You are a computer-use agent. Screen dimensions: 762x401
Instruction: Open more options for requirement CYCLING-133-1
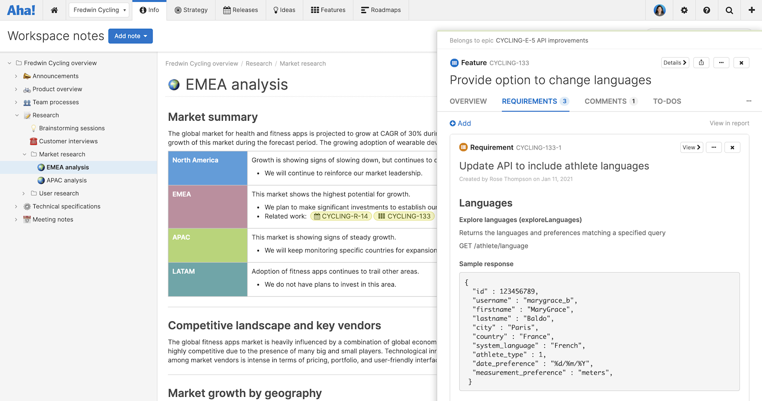coord(714,147)
